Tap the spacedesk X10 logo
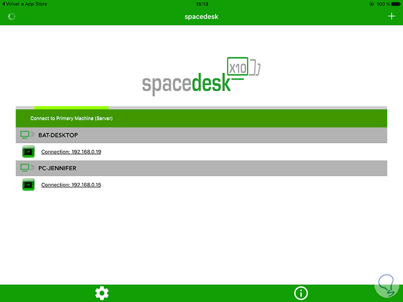 coord(201,77)
